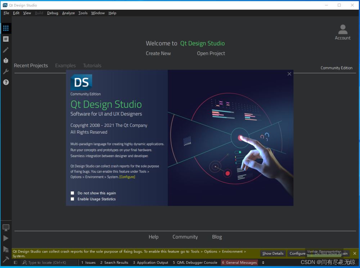The image size is (360, 268).
Task: Switch to Debug mode bug icon
Action: pos(6,60)
